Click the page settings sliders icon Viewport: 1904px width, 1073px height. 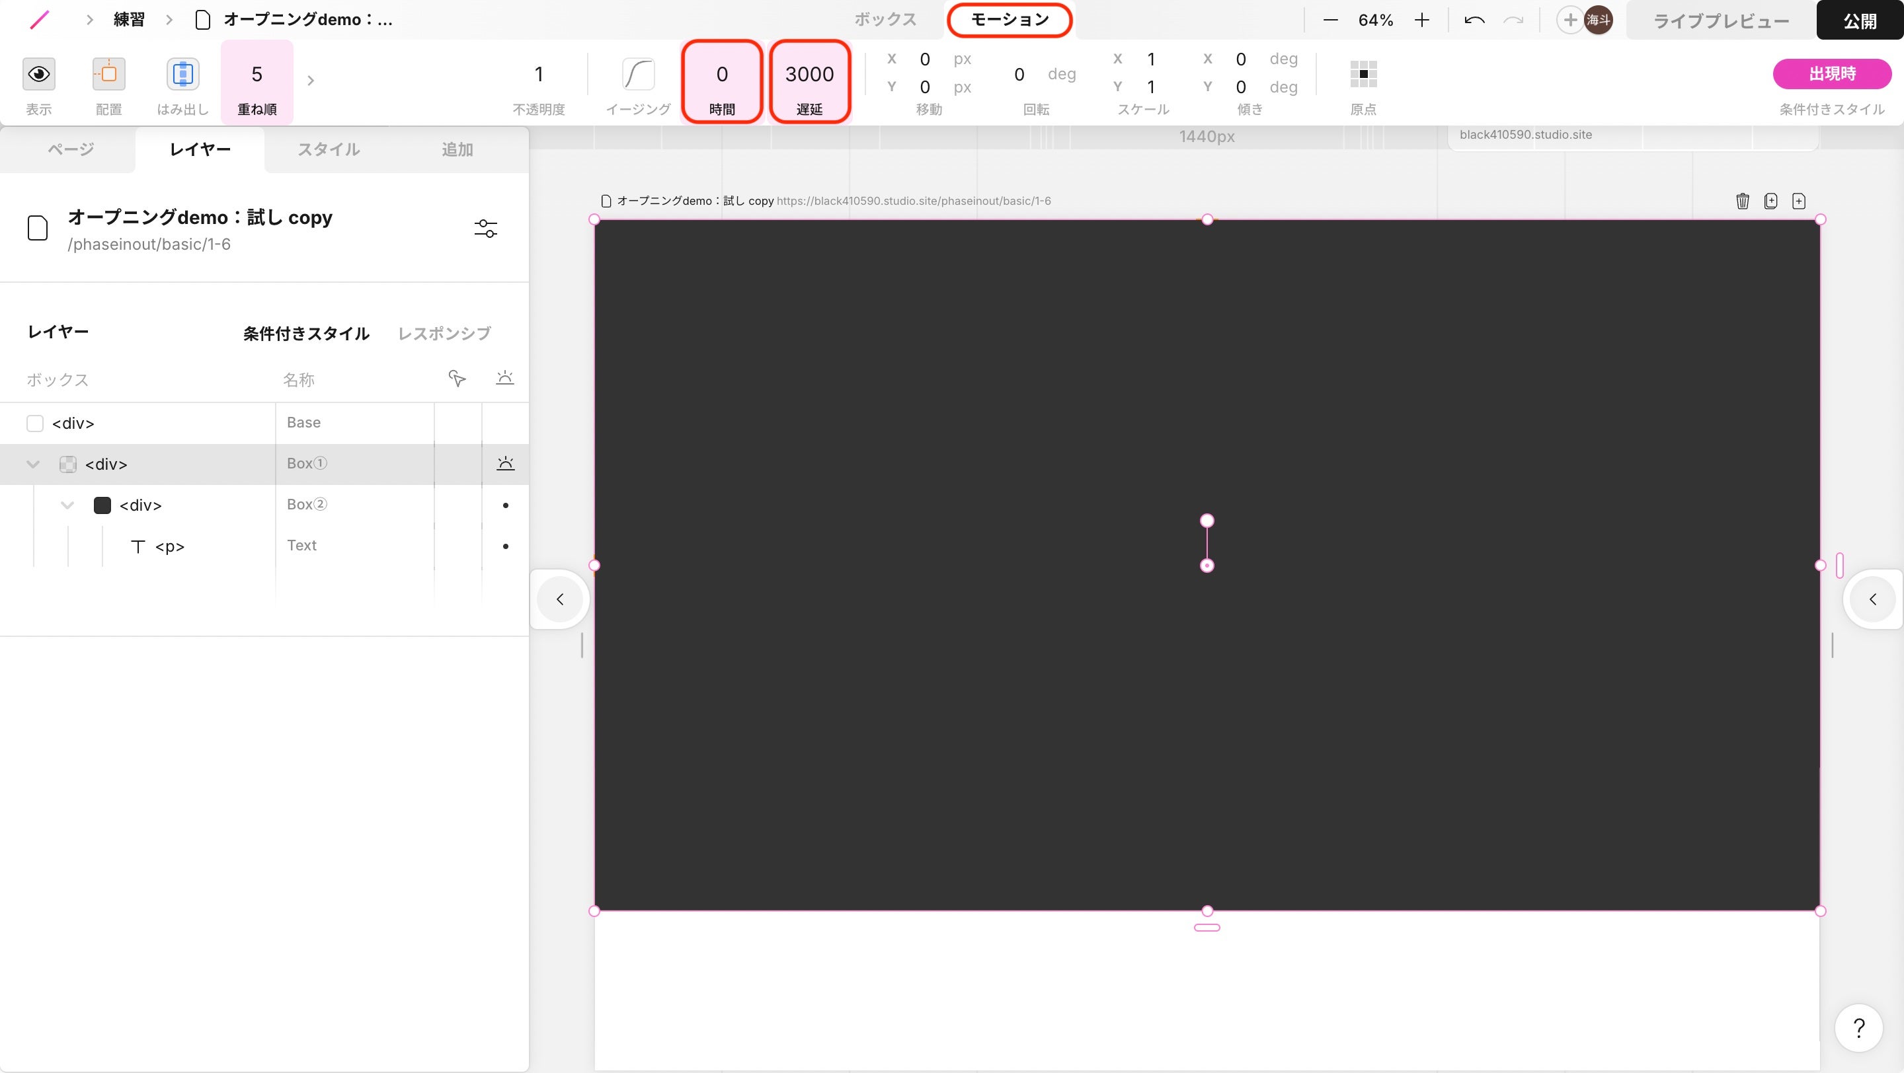click(486, 229)
